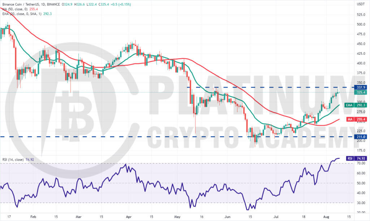This screenshot has width=370, height=221.
Task: Click the Apr date on time axis
Action: (x=129, y=217)
